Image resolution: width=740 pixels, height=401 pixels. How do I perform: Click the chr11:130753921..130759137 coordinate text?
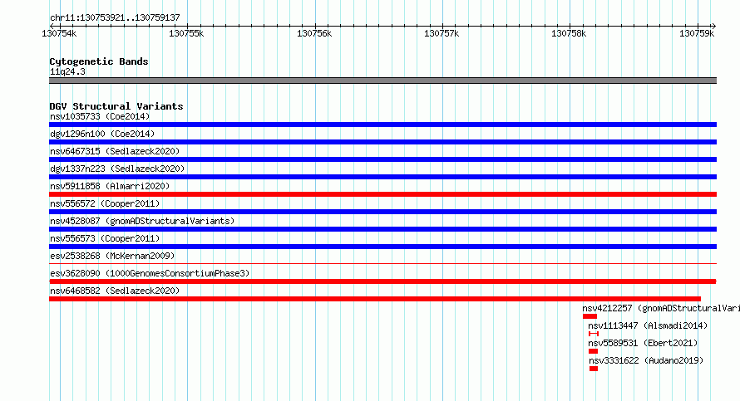click(x=115, y=17)
